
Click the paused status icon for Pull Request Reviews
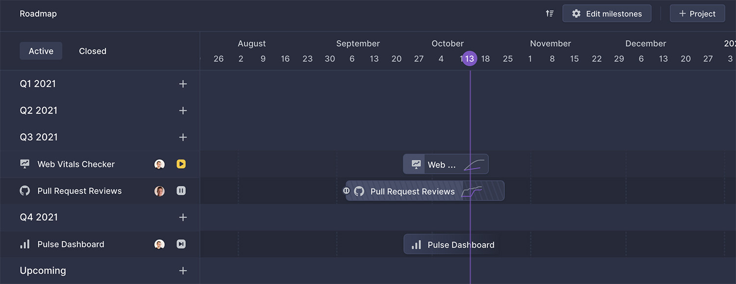181,191
